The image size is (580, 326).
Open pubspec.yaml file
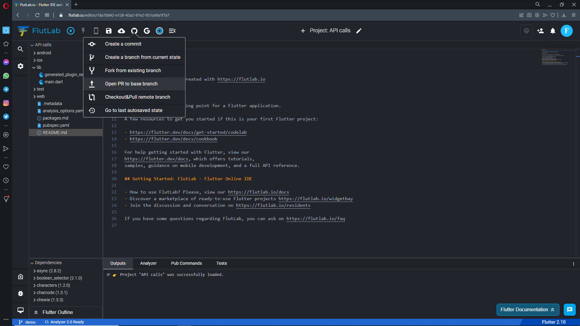pos(56,125)
